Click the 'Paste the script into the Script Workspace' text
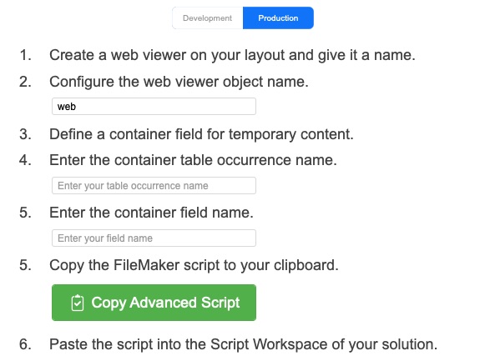Image resolution: width=485 pixels, height=361 pixels. coord(244,344)
